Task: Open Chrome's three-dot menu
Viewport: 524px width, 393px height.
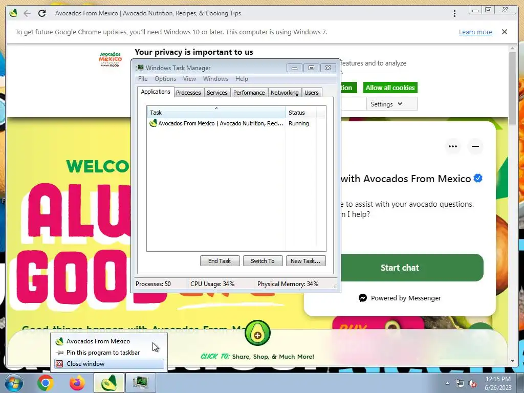Action: 454,13
